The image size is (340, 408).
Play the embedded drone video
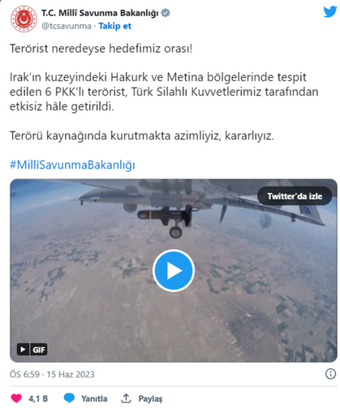174,270
